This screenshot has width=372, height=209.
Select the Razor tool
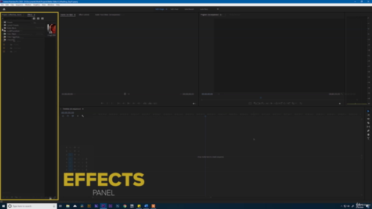[368, 123]
